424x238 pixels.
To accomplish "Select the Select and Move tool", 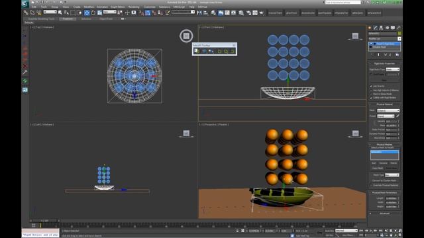I will coord(87,13).
